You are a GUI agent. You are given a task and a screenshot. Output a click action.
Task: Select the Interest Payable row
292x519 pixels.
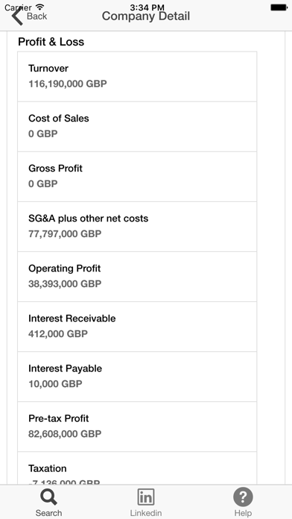point(137,377)
